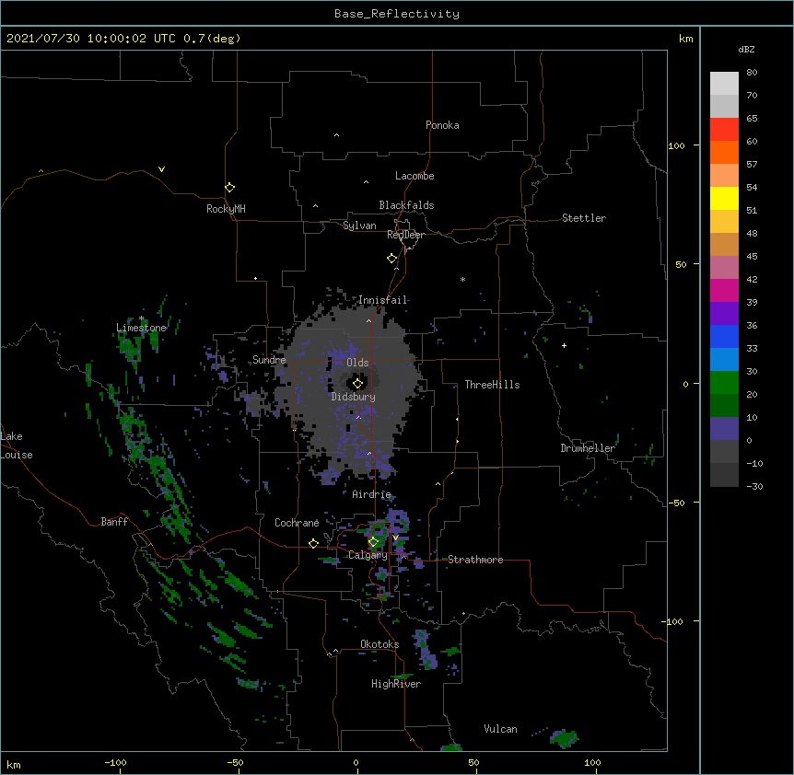Select the yellow diamond marker near Cochrane
Viewport: 794px width, 775px height.
point(313,543)
